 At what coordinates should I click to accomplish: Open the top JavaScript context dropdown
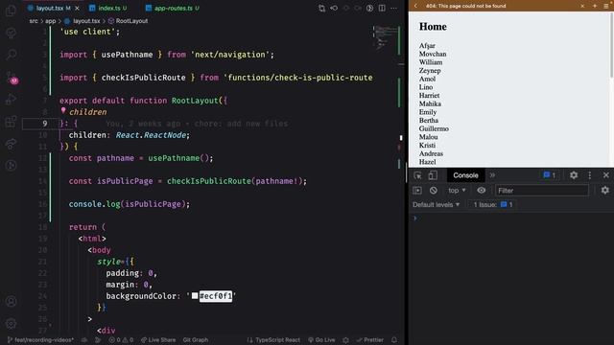click(x=457, y=191)
